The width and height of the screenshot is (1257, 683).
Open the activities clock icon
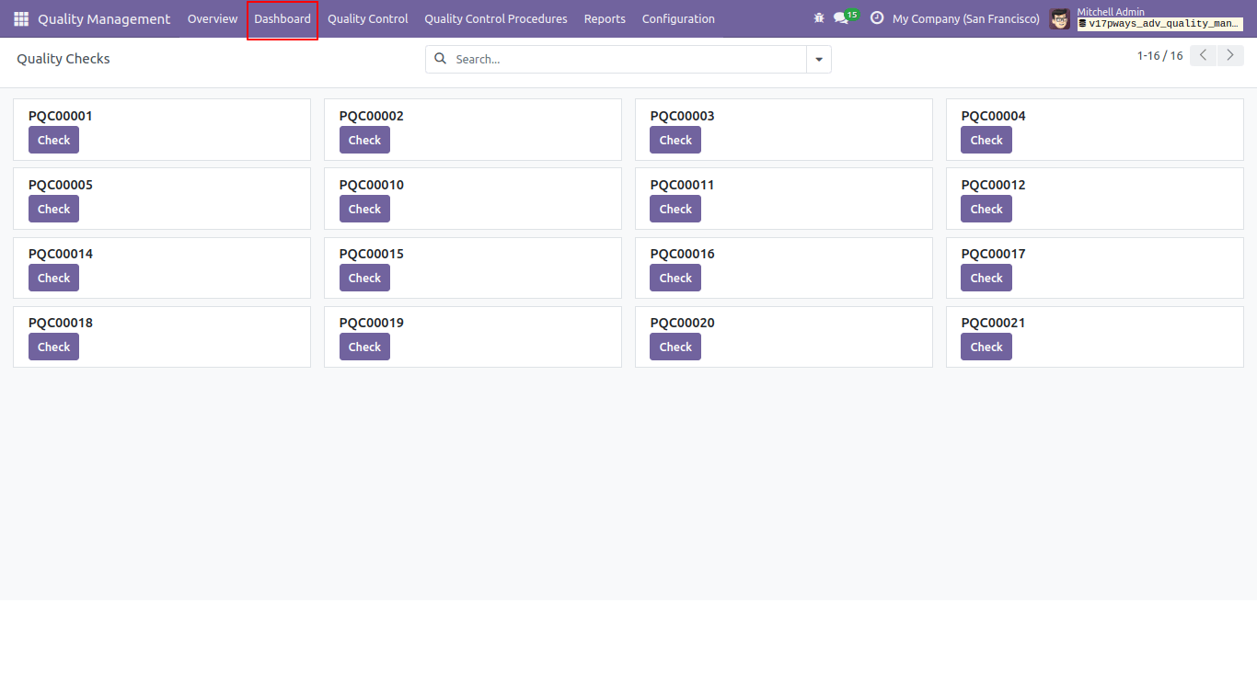point(877,18)
